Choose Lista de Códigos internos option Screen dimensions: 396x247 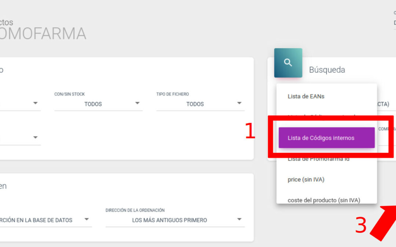(327, 138)
